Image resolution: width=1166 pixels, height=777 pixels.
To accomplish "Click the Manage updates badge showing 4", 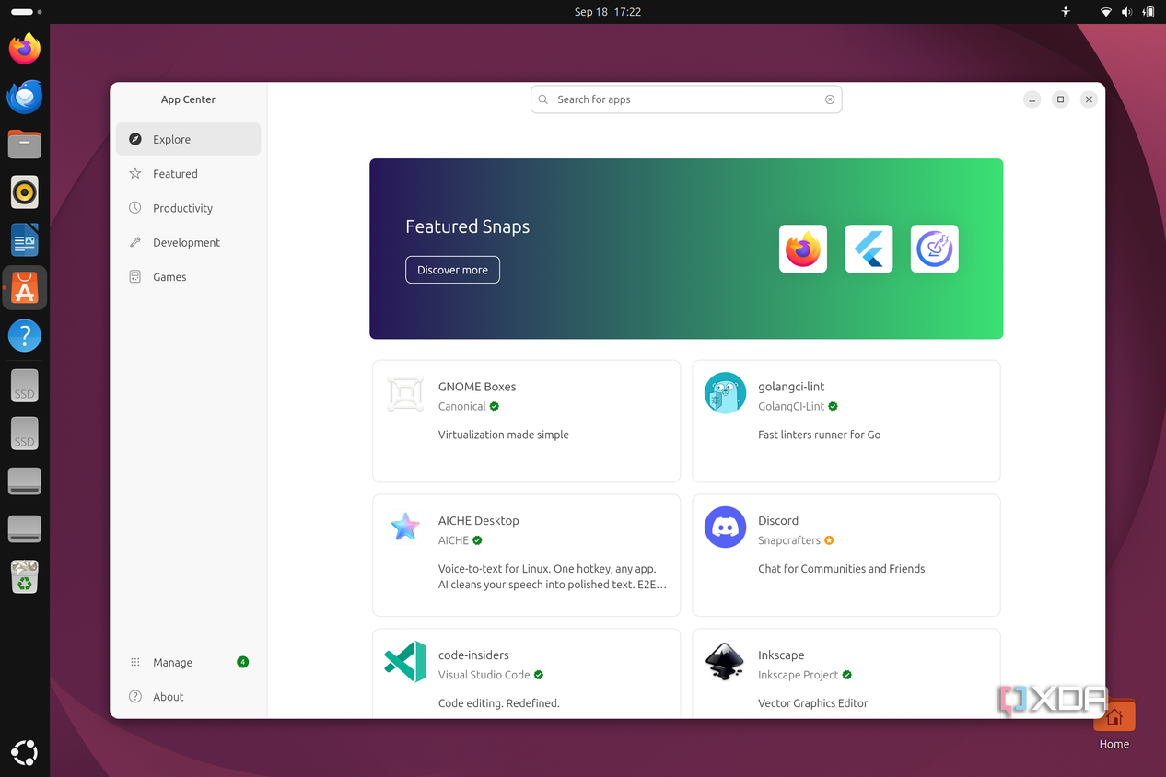I will pos(243,662).
